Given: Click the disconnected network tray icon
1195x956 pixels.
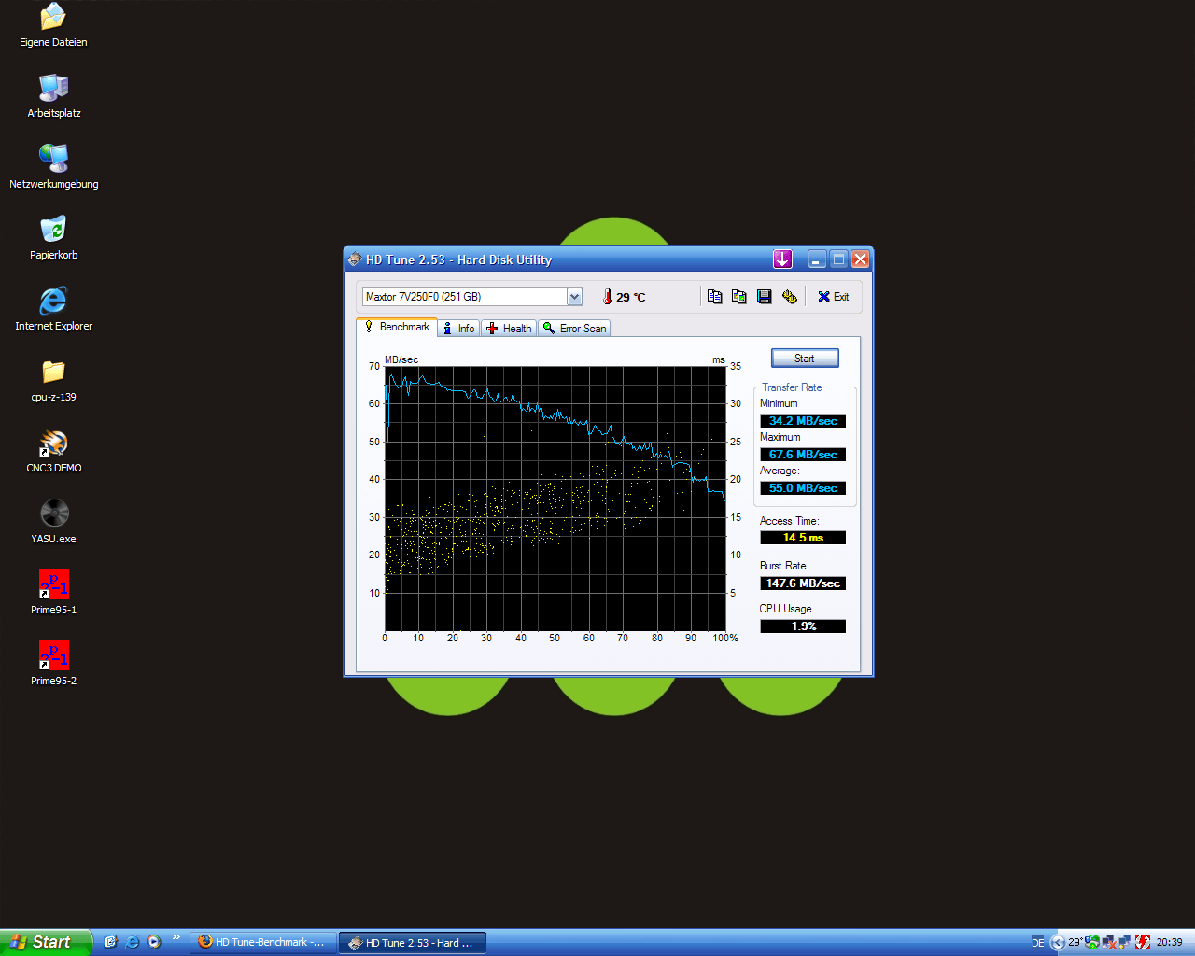Looking at the screenshot, I should tap(1109, 943).
